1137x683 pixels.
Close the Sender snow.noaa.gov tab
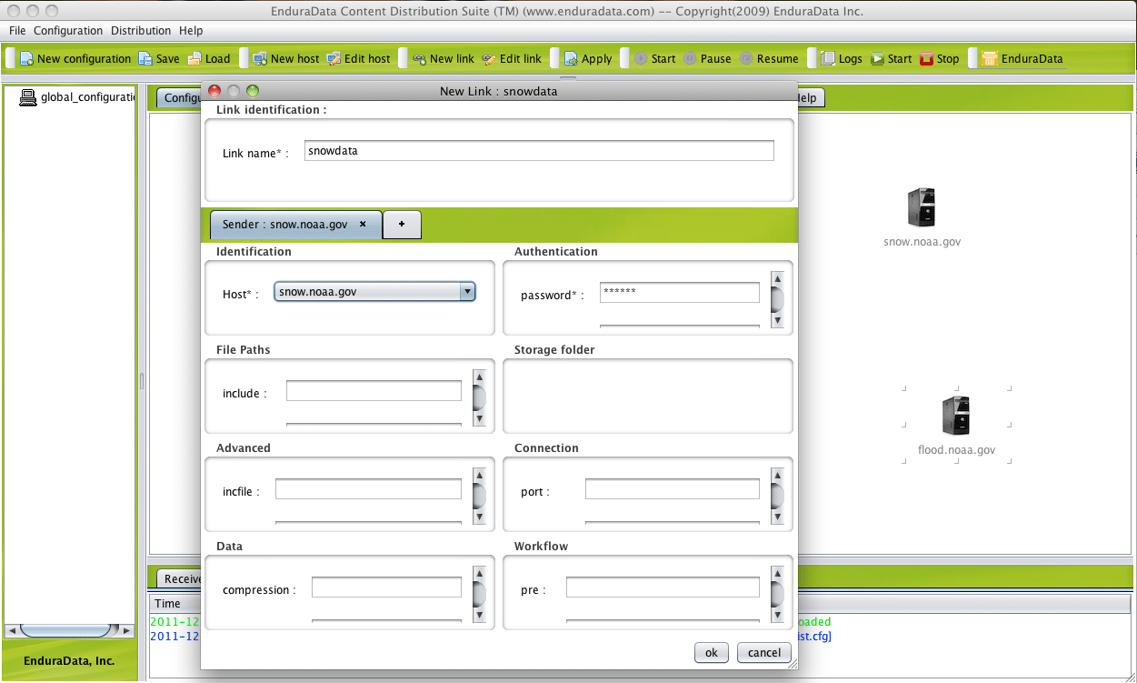point(363,224)
